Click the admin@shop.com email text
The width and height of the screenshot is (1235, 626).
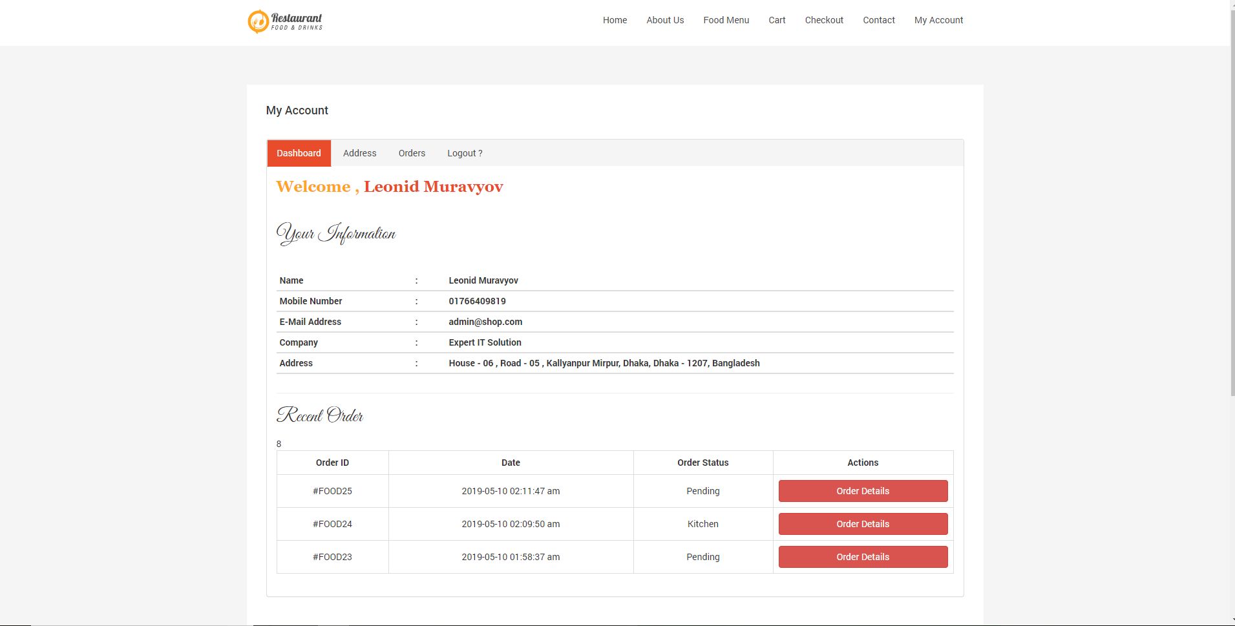pyautogui.click(x=485, y=322)
